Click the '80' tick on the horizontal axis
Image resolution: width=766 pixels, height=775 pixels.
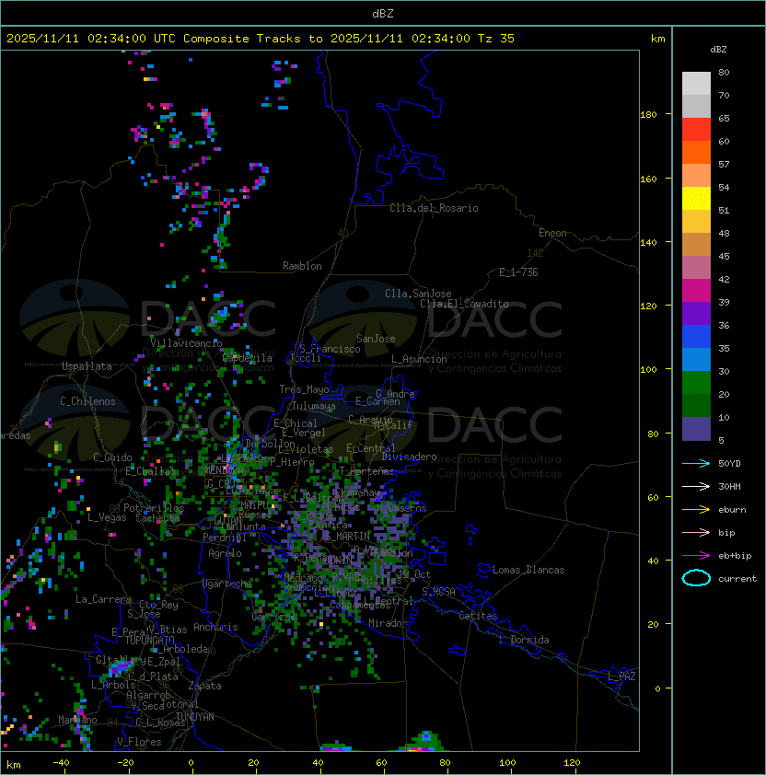coord(445,763)
